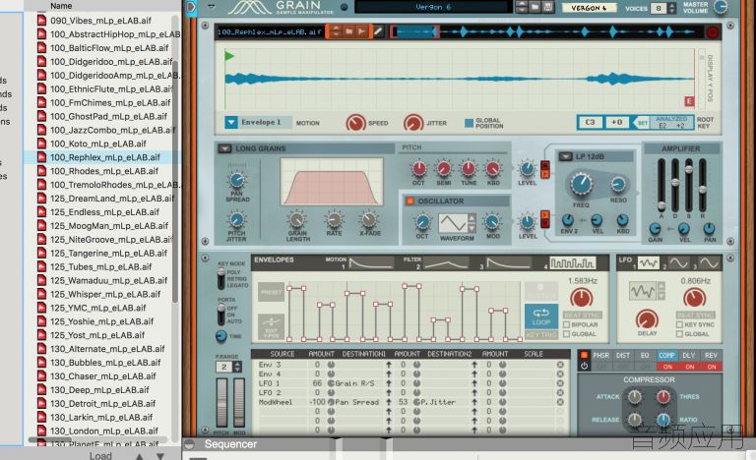The image size is (756, 460).
Task: Toggle the Global Position checkbox
Action: [469, 123]
